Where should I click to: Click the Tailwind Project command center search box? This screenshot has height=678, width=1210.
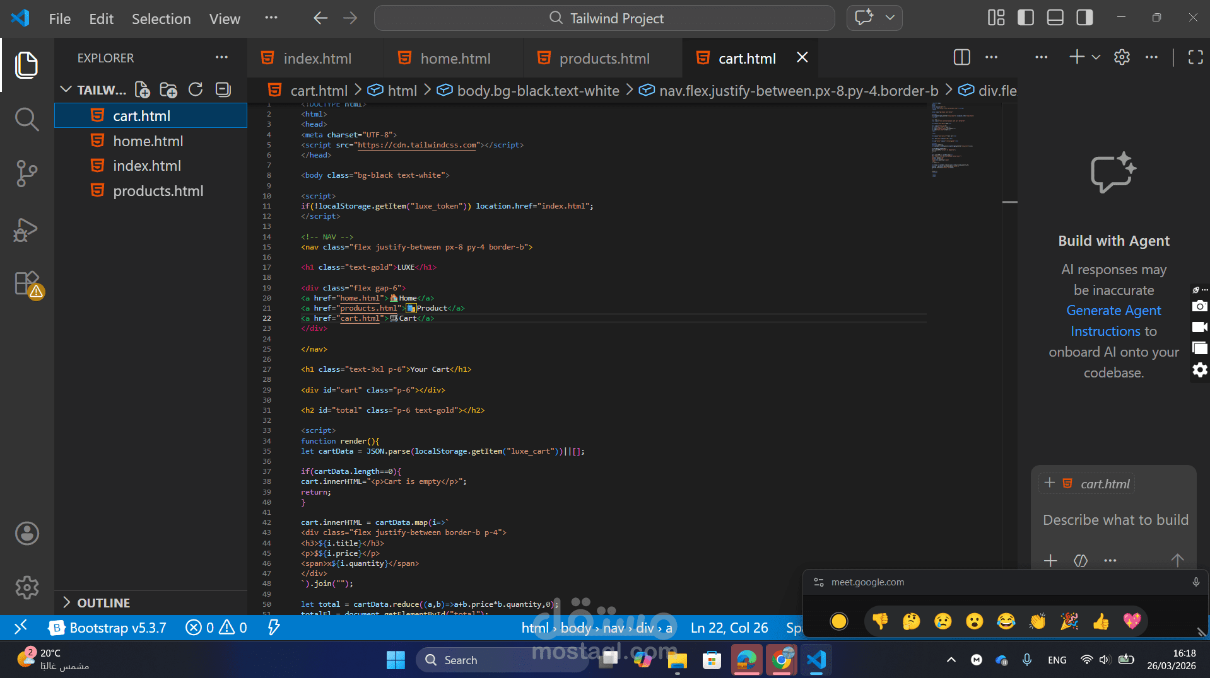point(604,18)
